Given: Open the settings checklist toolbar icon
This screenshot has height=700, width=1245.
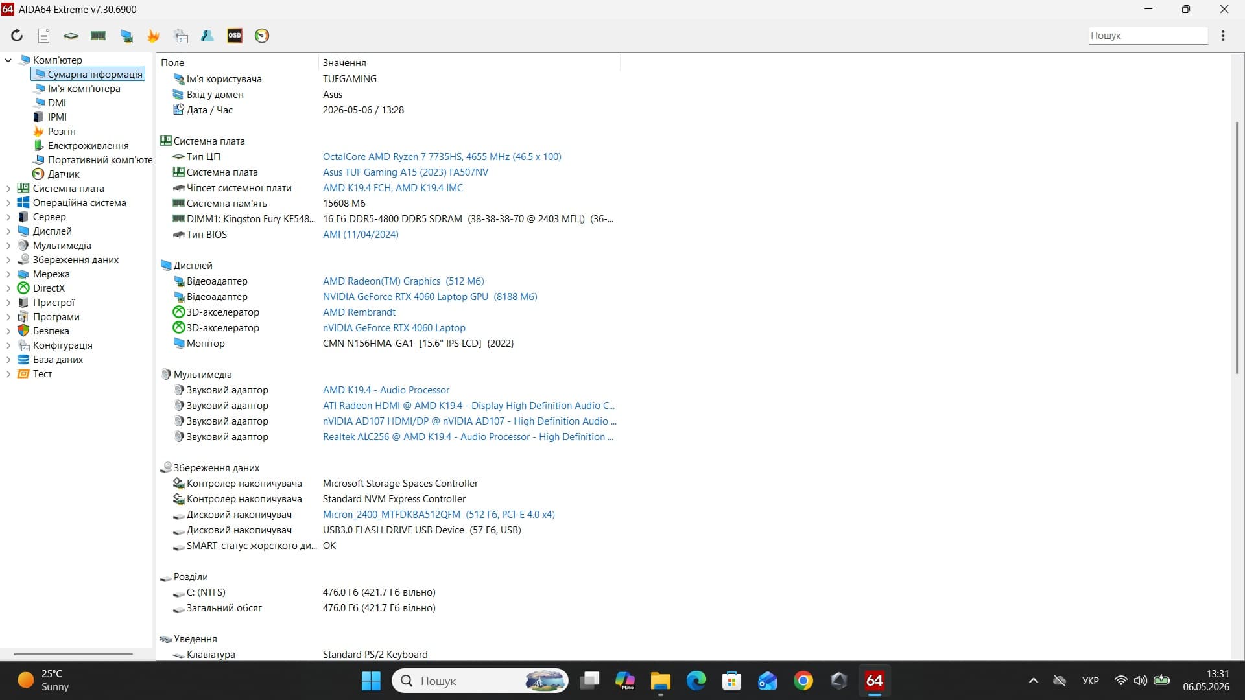Looking at the screenshot, I should (181, 36).
